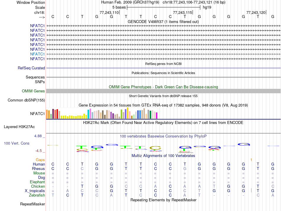Image resolution: width=281 pixels, height=211 pixels.
Task: Click the Mouse alignment row label
Action: [39, 173]
